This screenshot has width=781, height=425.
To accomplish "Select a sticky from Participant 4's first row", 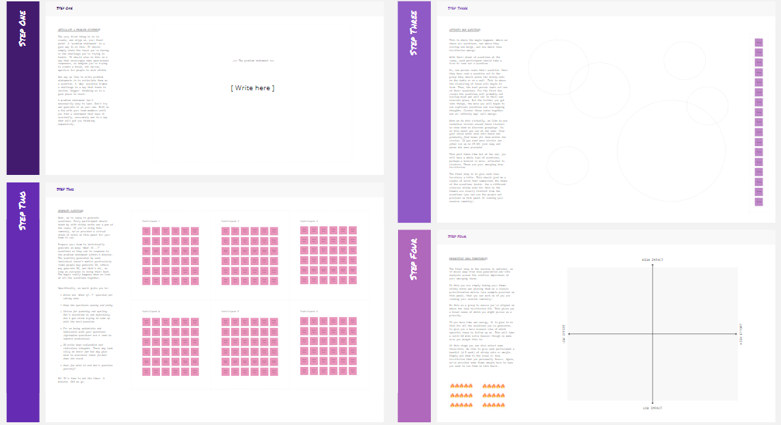I will 146,320.
